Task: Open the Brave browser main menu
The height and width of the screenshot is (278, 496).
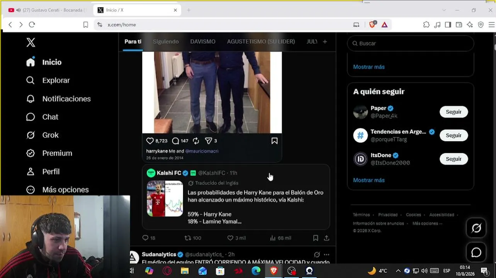Action: (x=491, y=25)
